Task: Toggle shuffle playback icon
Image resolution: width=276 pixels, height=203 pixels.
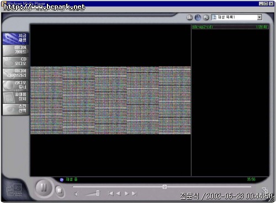Action: 206,18
